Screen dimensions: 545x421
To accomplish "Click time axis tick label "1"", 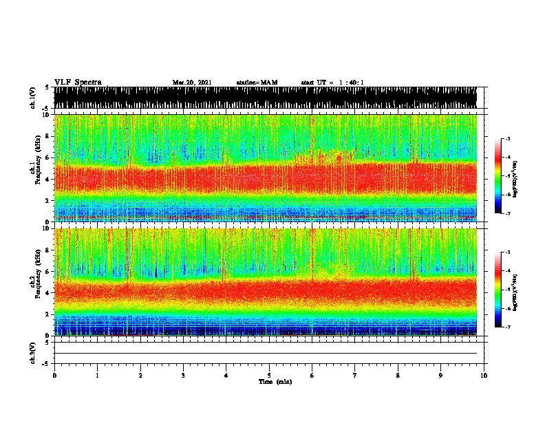I will [97, 376].
